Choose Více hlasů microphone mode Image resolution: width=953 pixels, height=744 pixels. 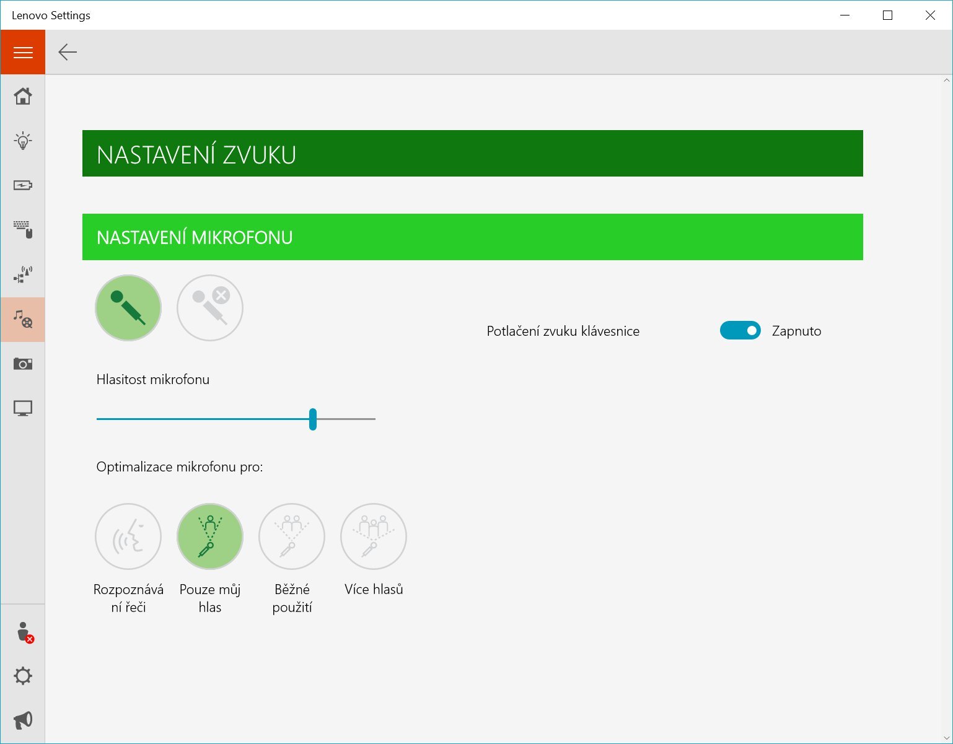click(374, 536)
